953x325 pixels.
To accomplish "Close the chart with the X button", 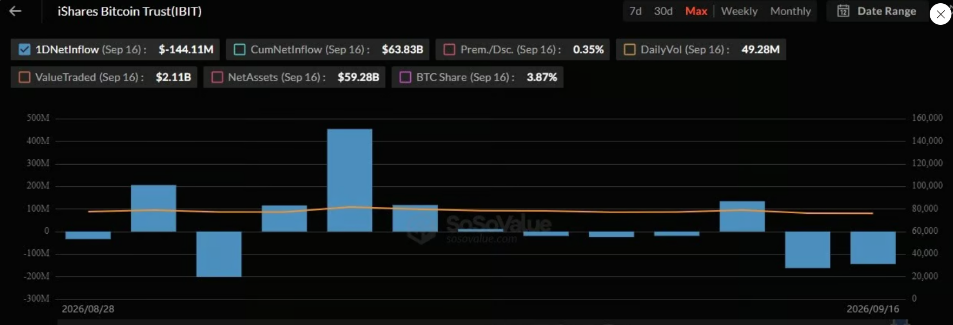I will [x=941, y=14].
